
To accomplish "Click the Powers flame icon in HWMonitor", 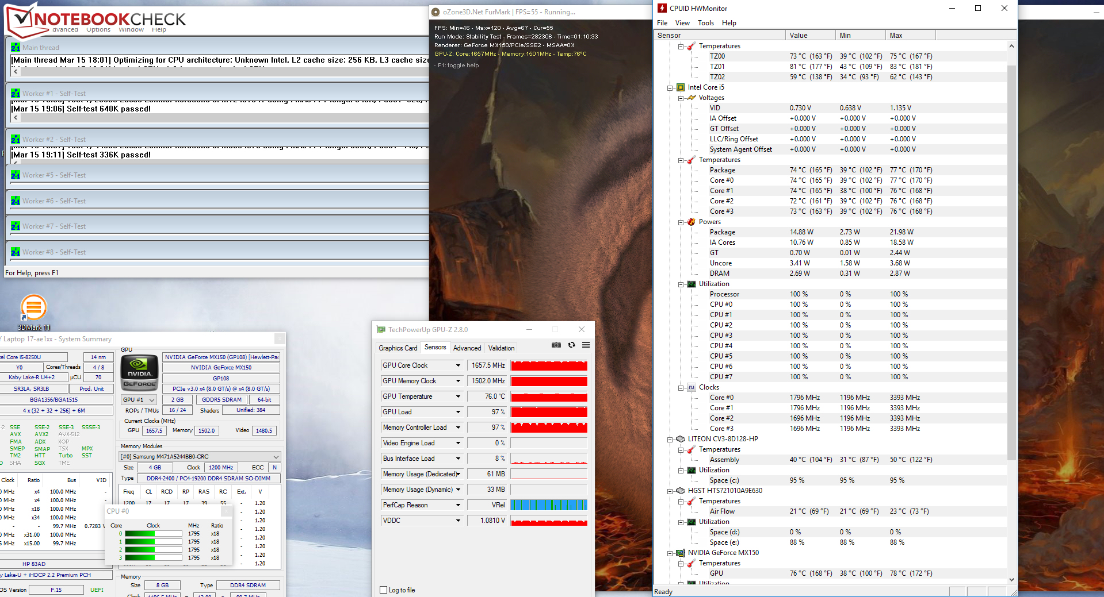I will coord(692,222).
